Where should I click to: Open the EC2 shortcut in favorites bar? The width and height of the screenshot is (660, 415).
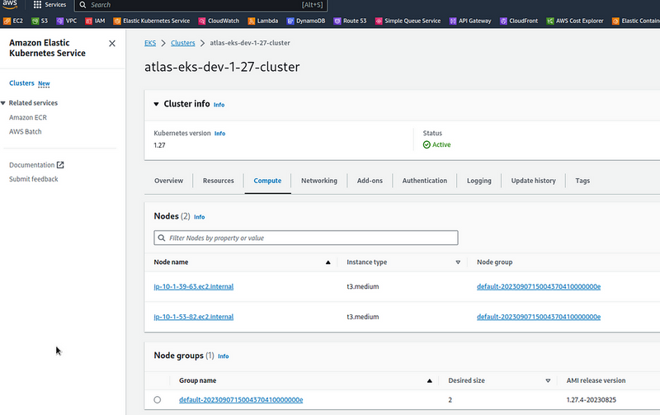tap(12, 21)
